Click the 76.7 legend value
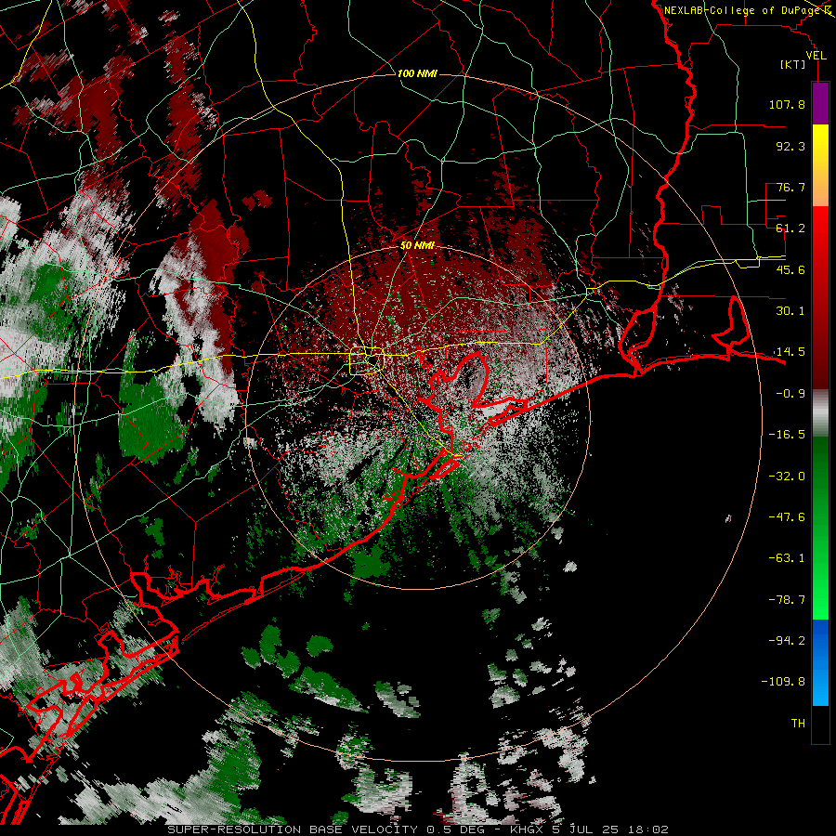 [x=790, y=187]
